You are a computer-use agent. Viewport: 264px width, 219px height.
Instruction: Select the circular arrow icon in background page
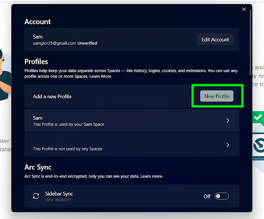pos(259,145)
